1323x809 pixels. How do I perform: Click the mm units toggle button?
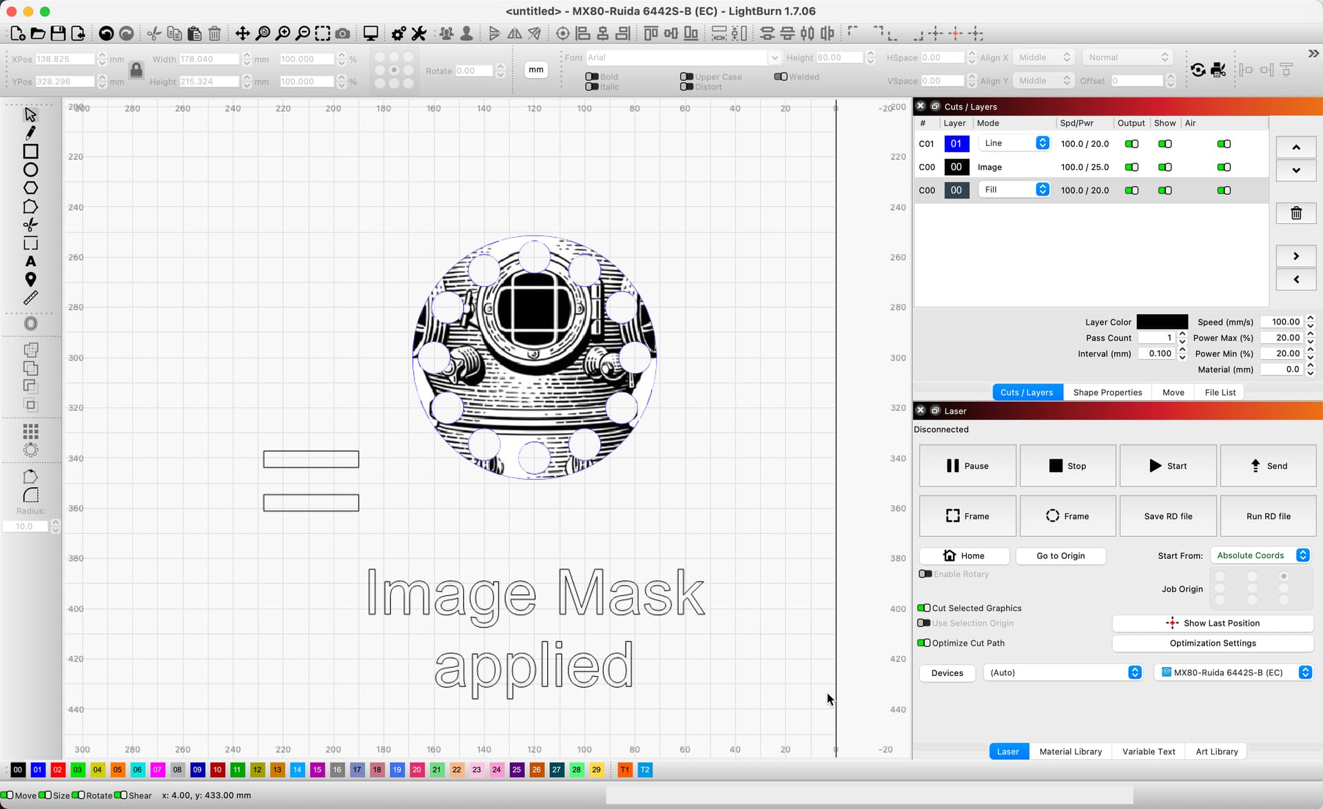click(x=535, y=70)
